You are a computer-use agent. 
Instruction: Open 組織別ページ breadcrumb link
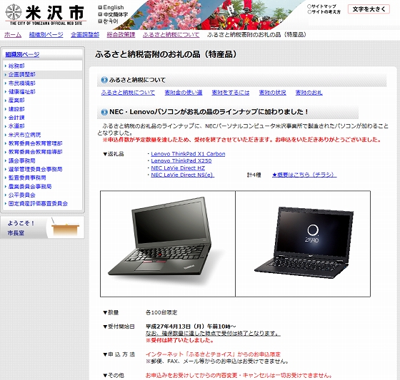click(46, 35)
